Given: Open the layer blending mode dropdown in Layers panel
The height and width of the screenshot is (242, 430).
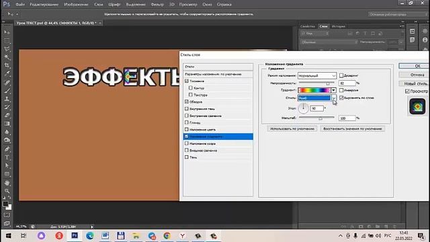Looking at the screenshot, I should coord(329,42).
